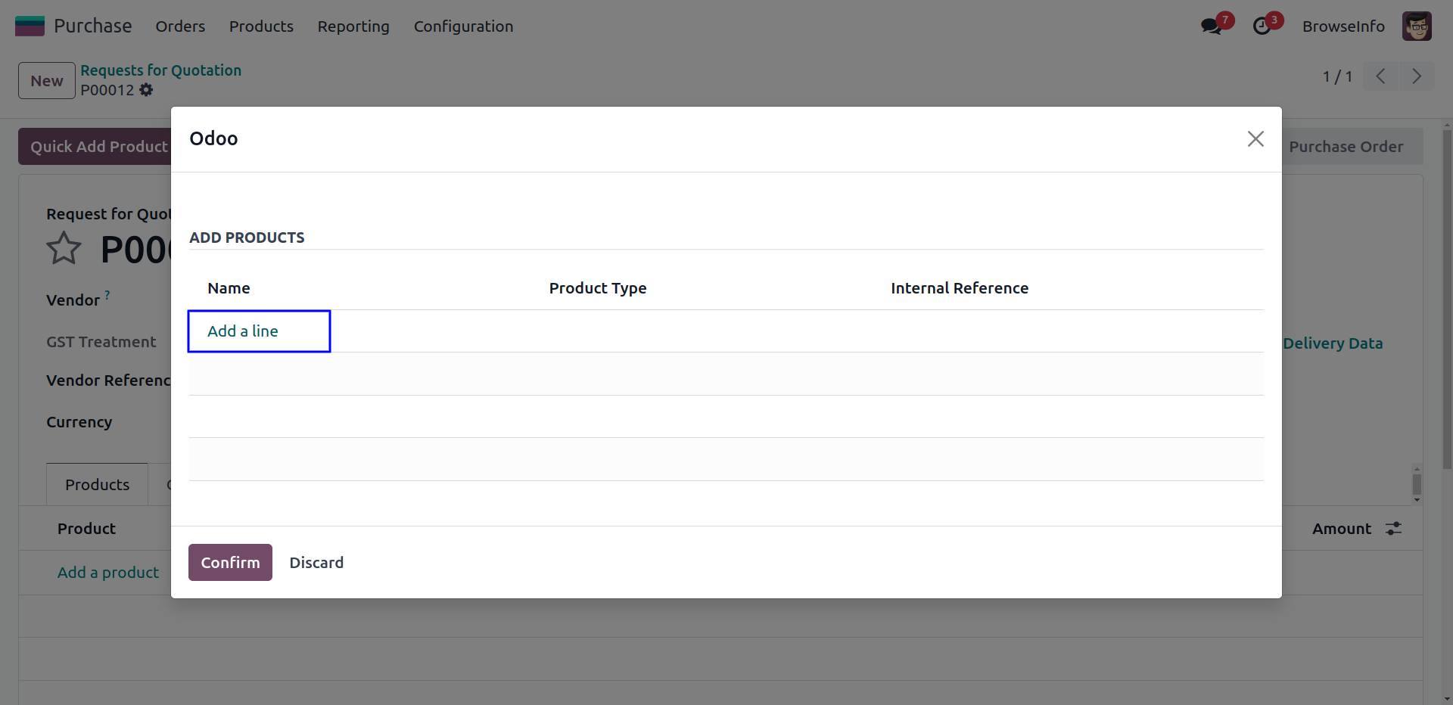Close the Odoo dialog with X
This screenshot has height=705, width=1453.
click(1255, 138)
